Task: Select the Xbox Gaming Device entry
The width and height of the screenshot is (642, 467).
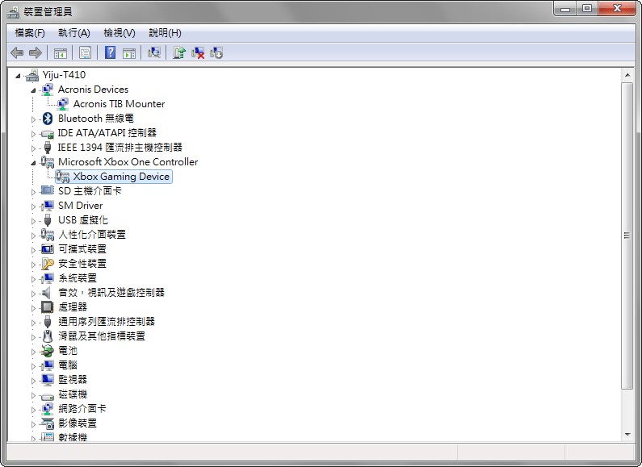Action: (x=121, y=177)
